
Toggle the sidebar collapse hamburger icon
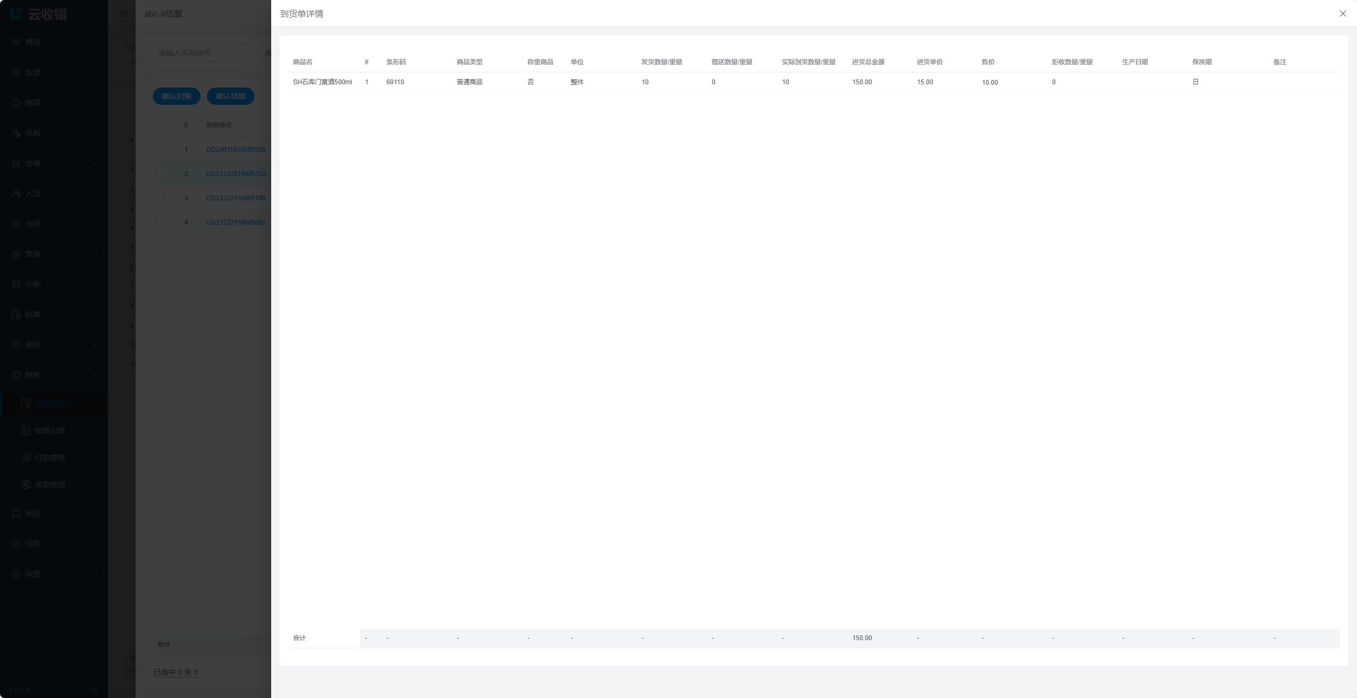click(x=124, y=14)
